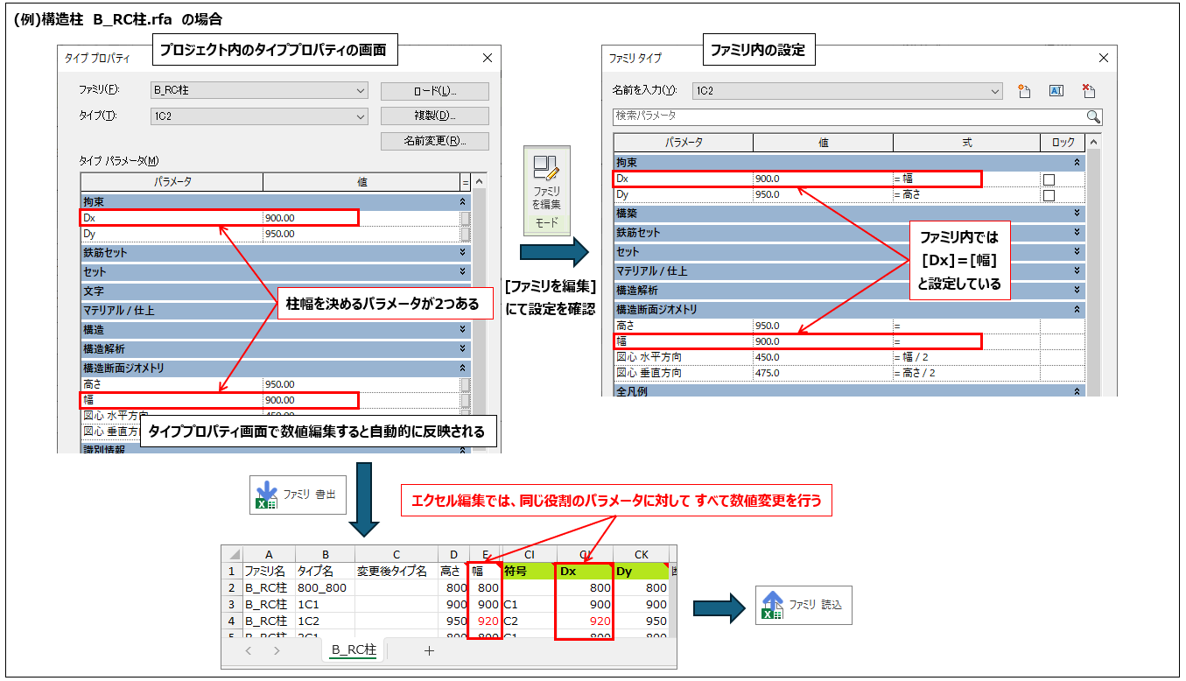Toggle lock checkbox for Dx row
Viewport: 1186px width, 681px height.
point(1049,179)
